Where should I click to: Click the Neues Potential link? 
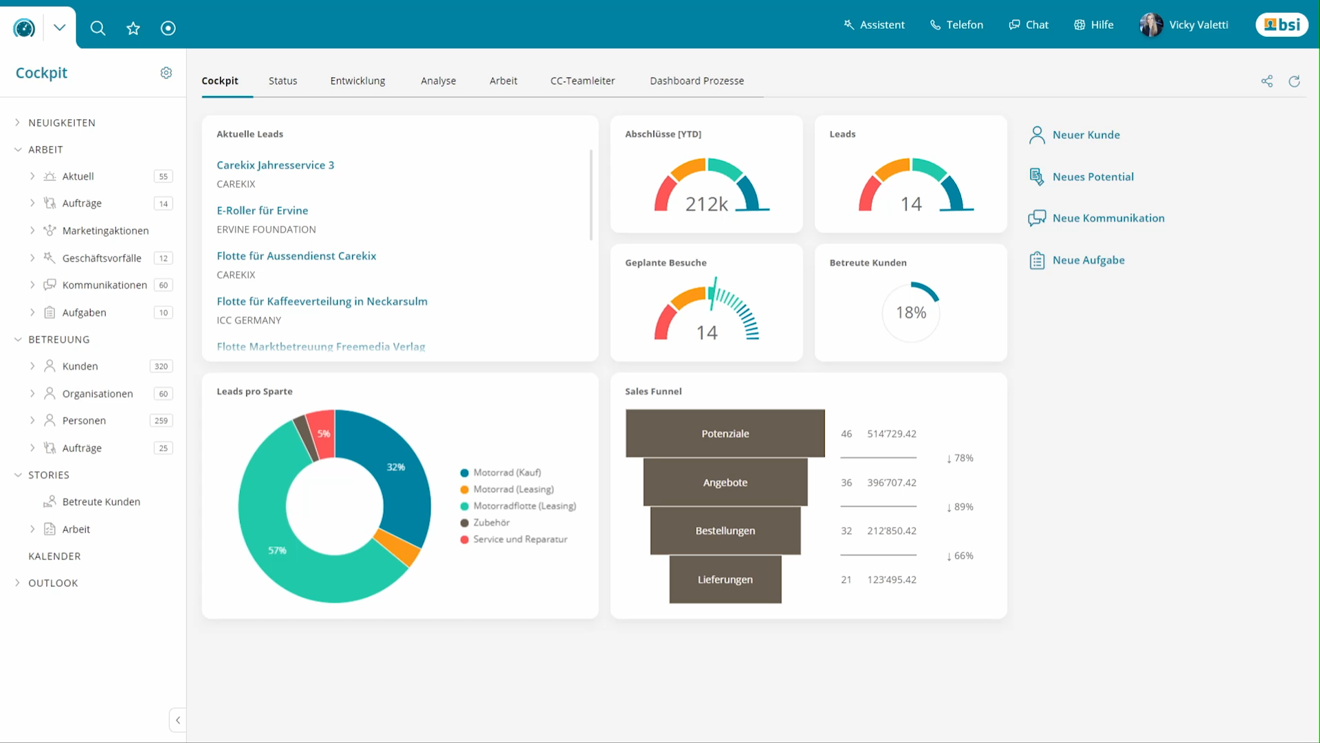(x=1092, y=177)
